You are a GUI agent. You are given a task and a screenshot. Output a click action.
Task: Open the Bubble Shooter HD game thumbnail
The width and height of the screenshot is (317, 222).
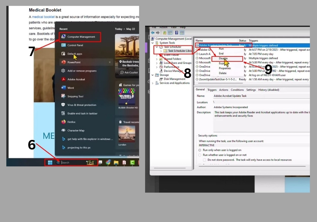coord(127,97)
